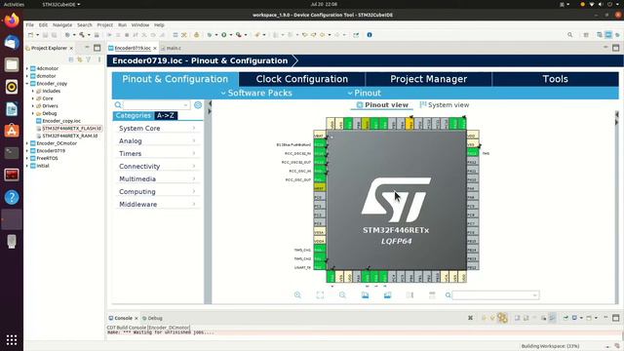Expand Connectivity category
Viewport: 624px width, 351px height.
pyautogui.click(x=157, y=167)
